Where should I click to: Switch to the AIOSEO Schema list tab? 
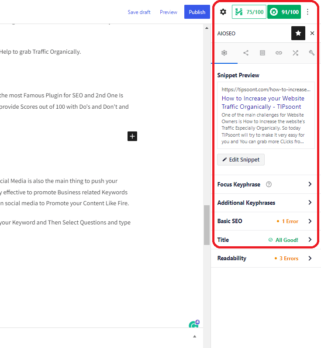pos(262,53)
